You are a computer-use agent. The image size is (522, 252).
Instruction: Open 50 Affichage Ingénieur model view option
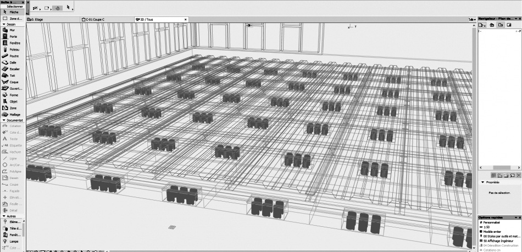[499, 241]
